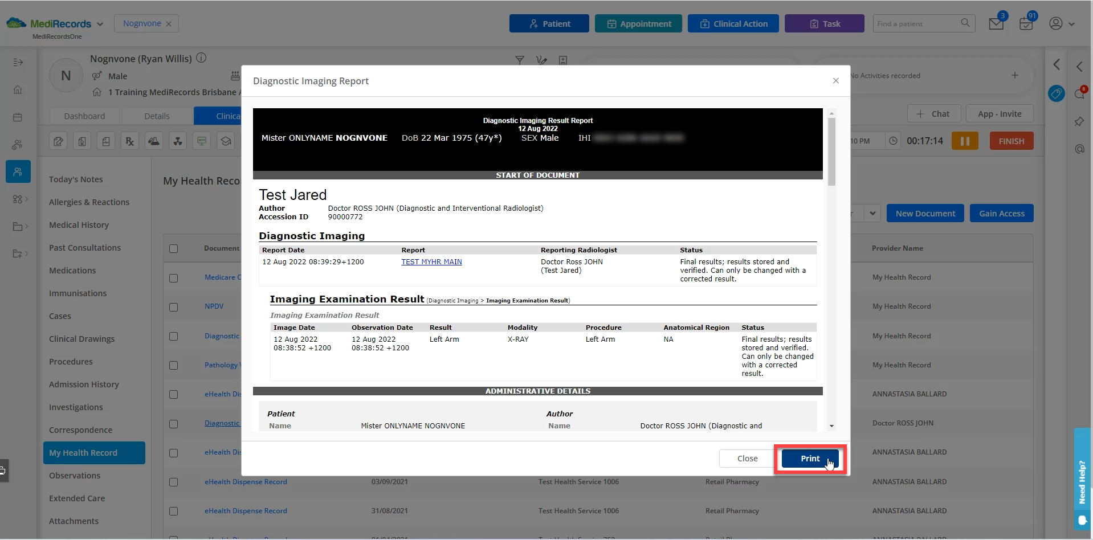Image resolution: width=1093 pixels, height=540 pixels.
Task: Print the Diagnostic Imaging Report
Action: pyautogui.click(x=809, y=459)
